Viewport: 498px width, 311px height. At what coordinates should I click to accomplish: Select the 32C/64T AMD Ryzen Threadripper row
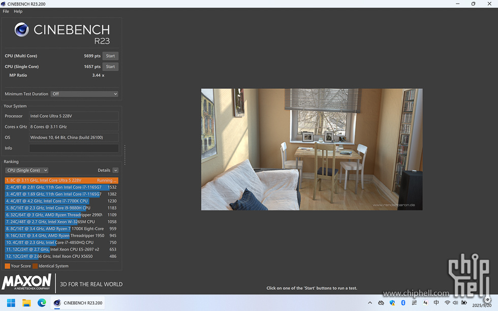point(61,215)
